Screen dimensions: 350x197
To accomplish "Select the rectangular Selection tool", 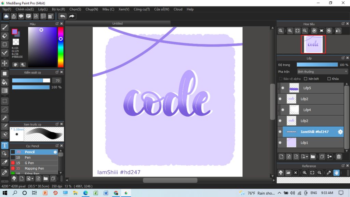I will tap(5, 101).
